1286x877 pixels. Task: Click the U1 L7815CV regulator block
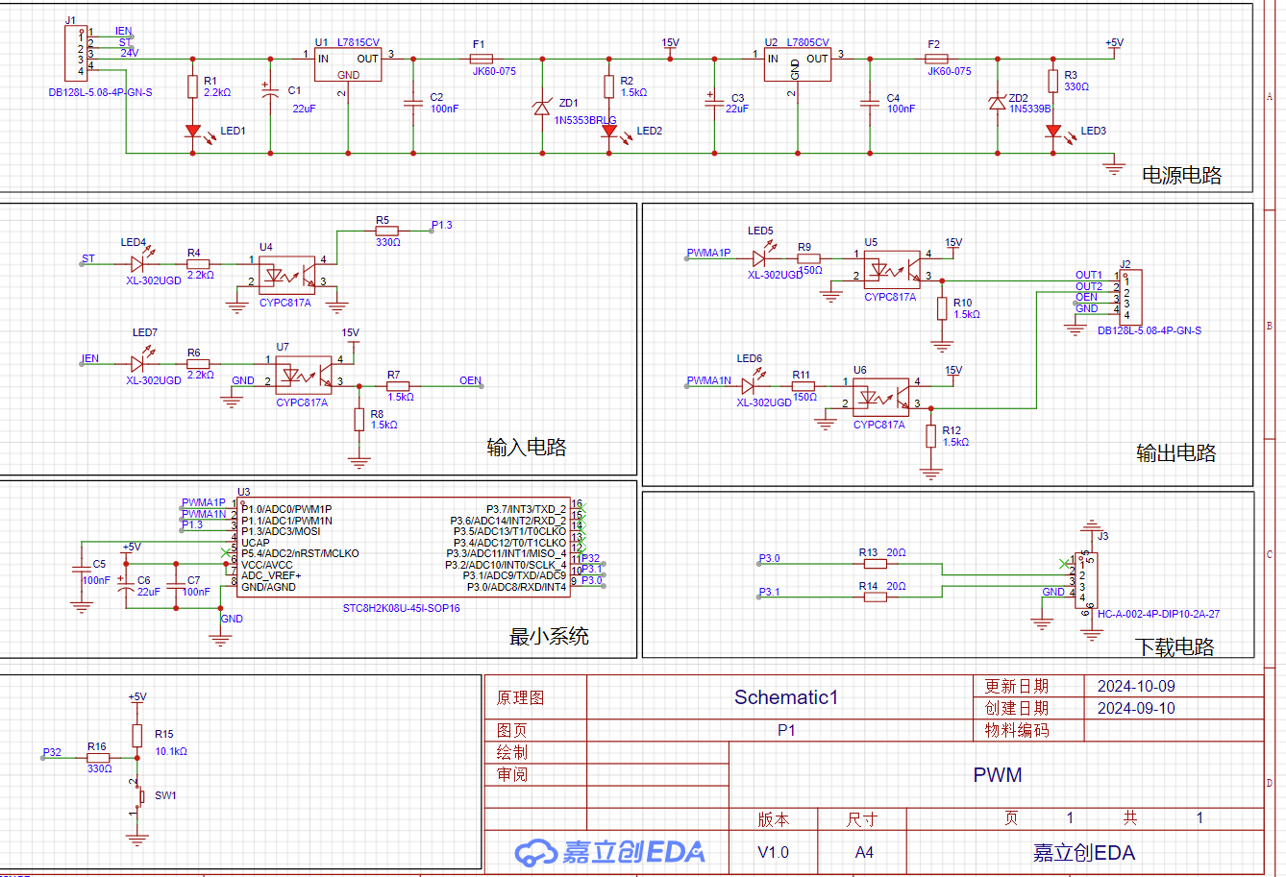click(348, 65)
